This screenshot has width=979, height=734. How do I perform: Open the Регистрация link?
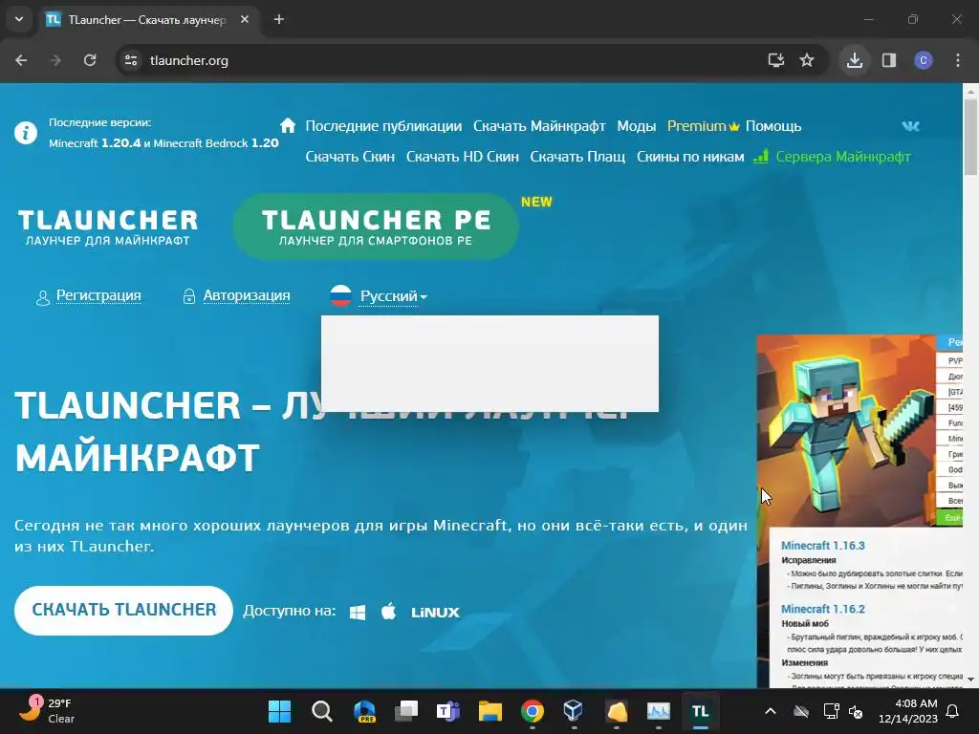click(x=98, y=295)
